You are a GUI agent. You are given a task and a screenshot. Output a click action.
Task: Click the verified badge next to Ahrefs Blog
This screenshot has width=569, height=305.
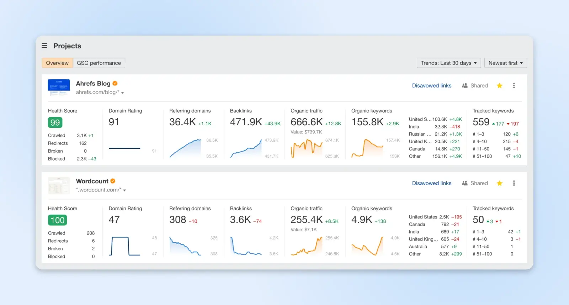click(115, 83)
